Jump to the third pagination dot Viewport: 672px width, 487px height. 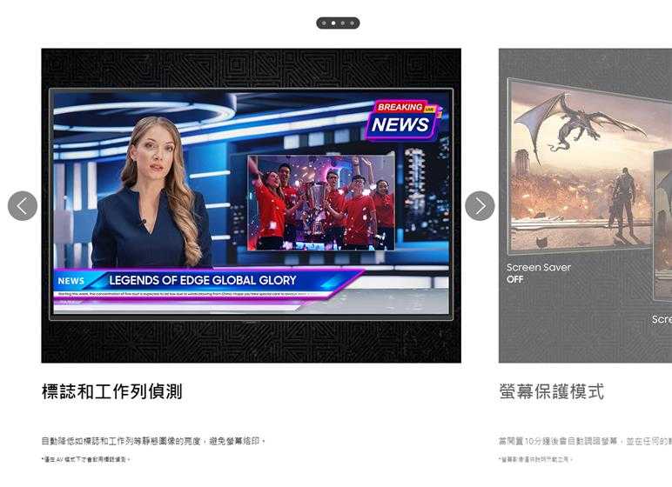tap(343, 23)
